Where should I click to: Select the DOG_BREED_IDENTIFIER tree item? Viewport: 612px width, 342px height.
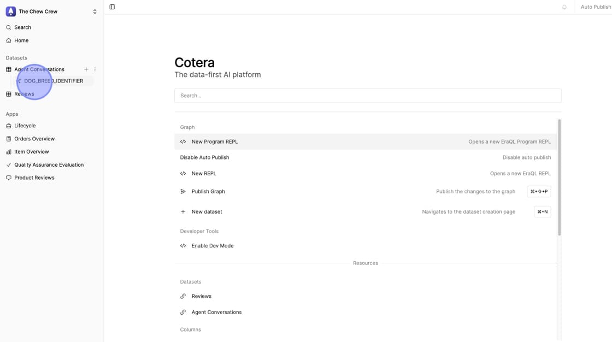[x=54, y=81]
